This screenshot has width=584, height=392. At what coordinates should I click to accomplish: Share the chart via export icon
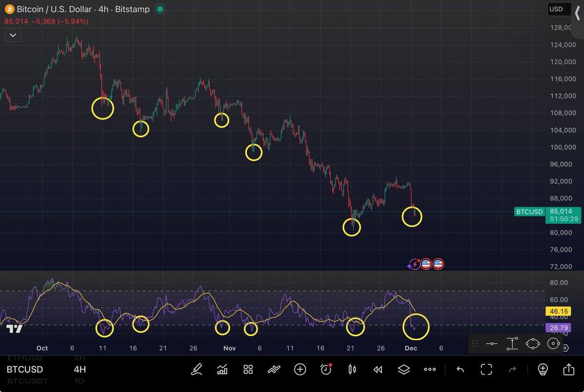tap(568, 370)
